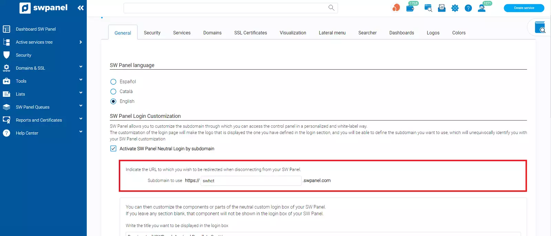Open the wallet balance icon
Screen dimensions: 551x236
point(410,8)
